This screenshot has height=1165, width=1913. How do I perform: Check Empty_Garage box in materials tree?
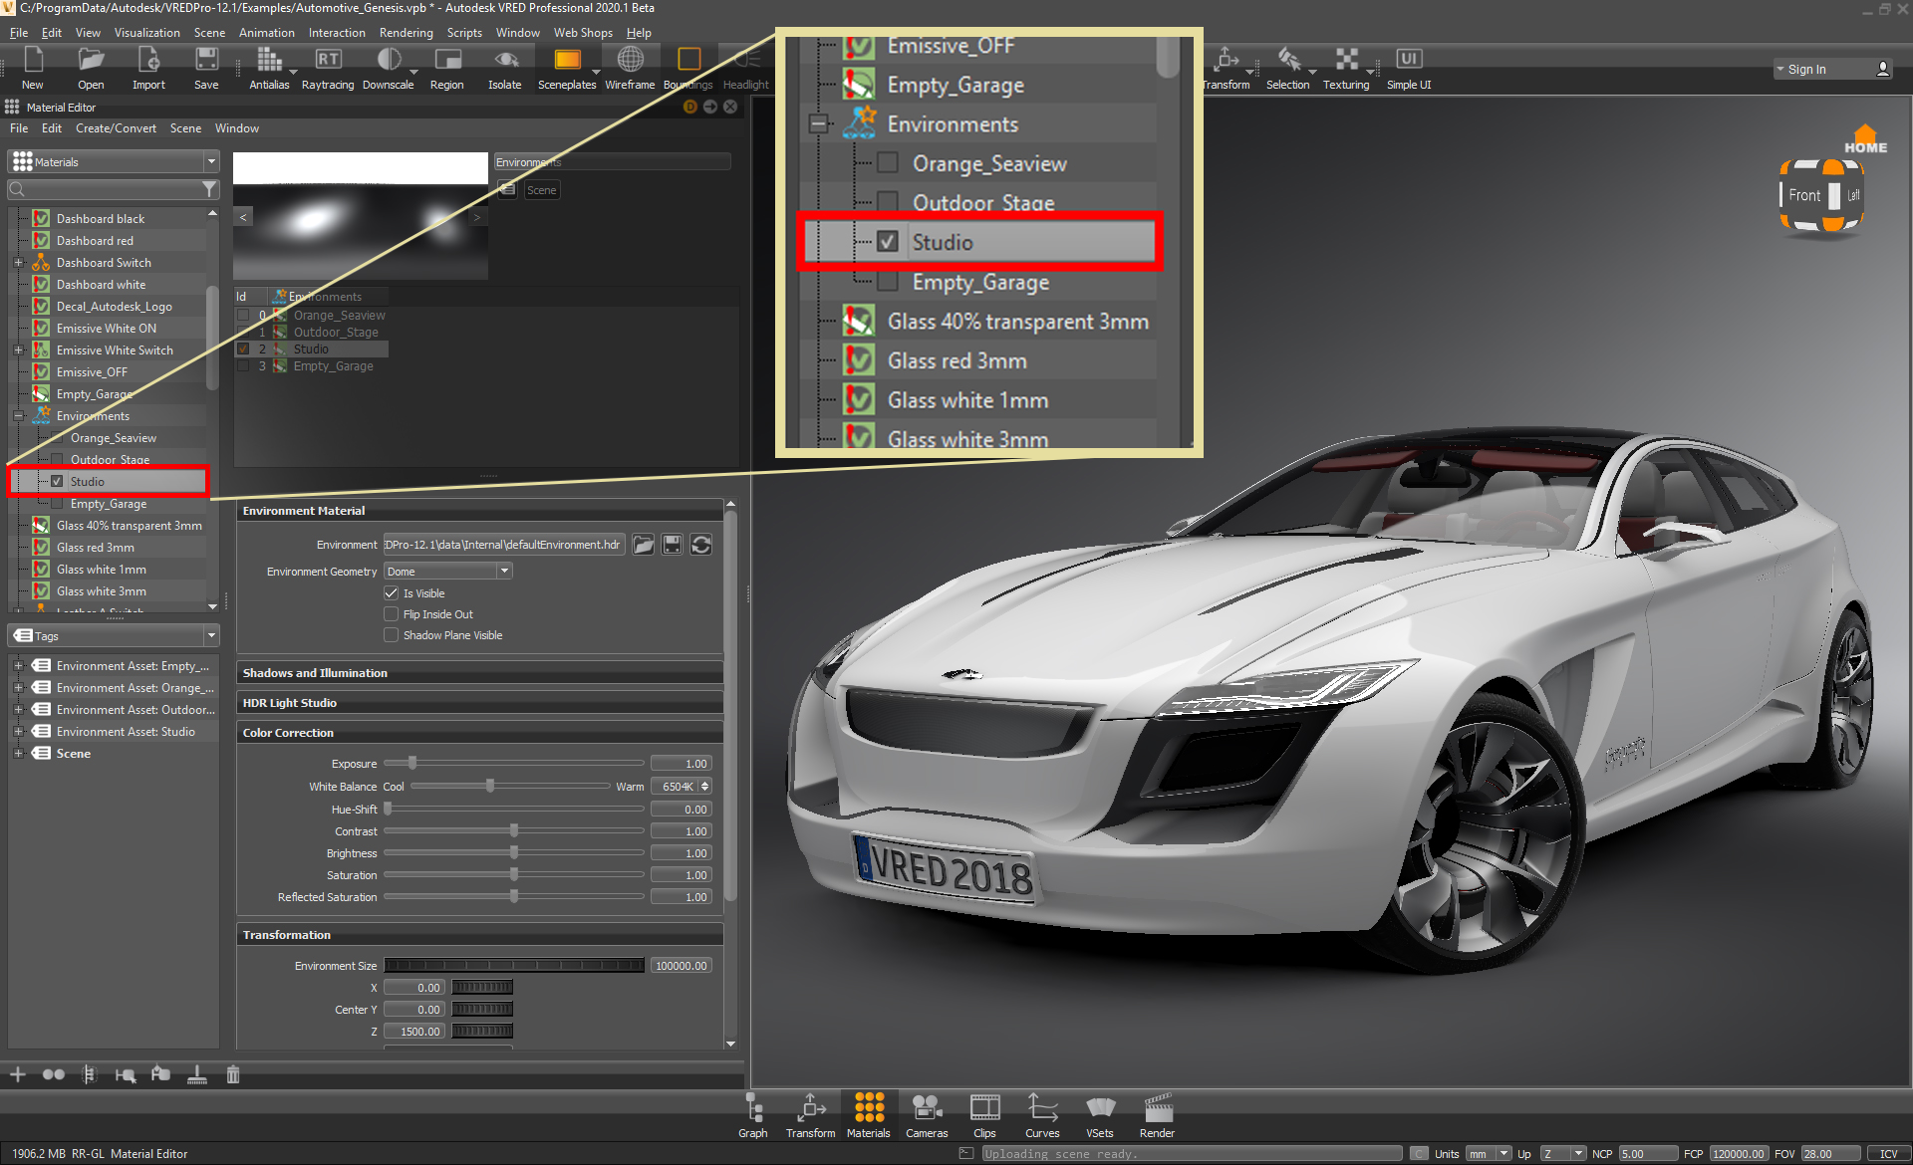point(57,504)
